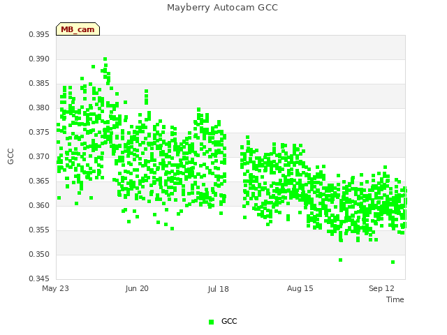Click the Time axis title
Screen dimensions: 447x335
coord(395,299)
